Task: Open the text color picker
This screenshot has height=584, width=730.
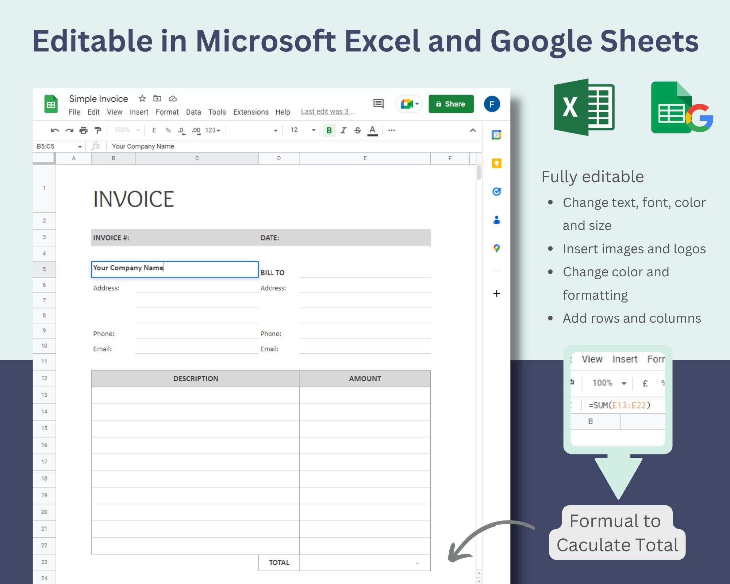Action: pyautogui.click(x=372, y=130)
